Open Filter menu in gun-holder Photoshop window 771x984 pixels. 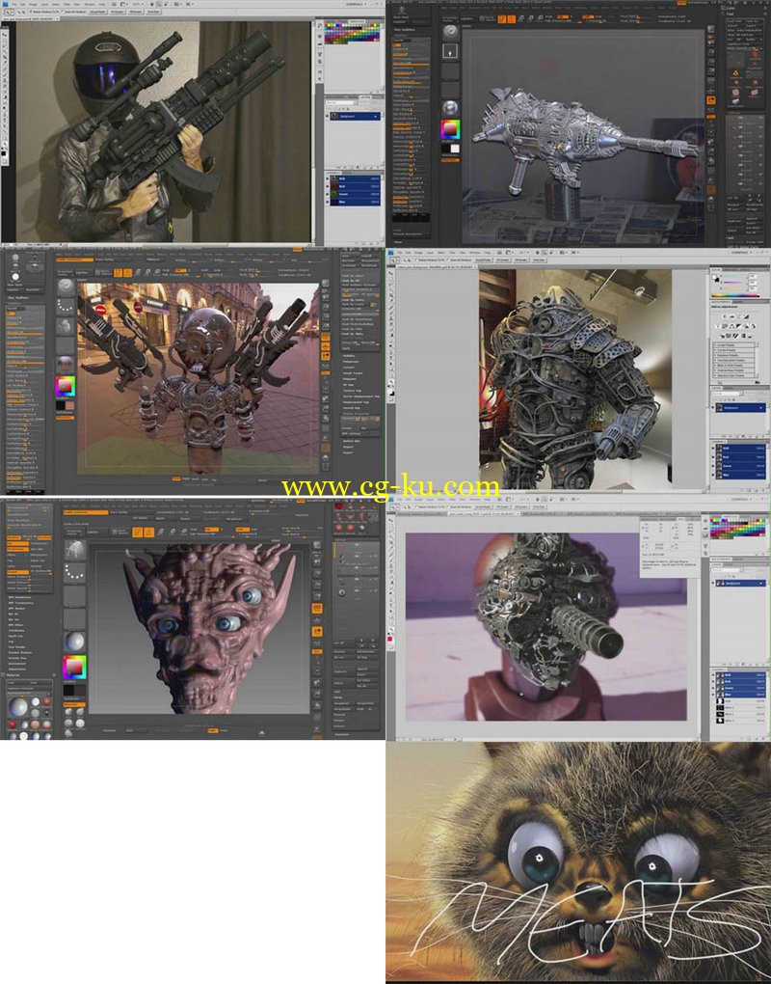(66, 5)
